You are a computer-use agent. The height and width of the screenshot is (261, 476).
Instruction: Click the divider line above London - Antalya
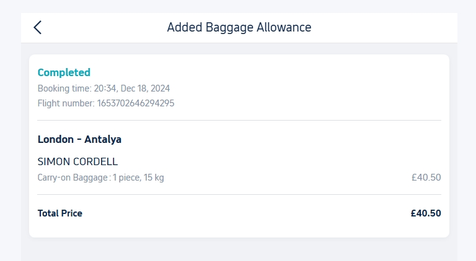click(239, 120)
